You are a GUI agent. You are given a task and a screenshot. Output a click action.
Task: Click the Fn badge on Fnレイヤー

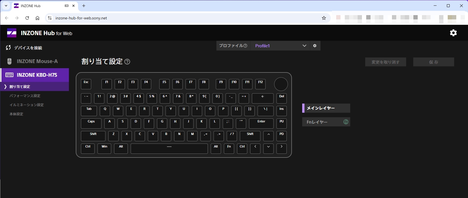click(x=346, y=122)
